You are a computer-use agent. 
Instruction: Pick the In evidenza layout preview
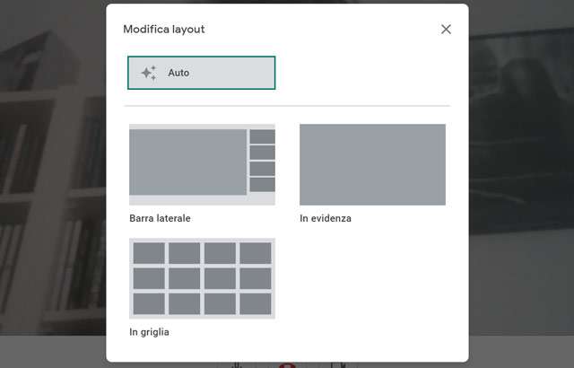pos(372,164)
